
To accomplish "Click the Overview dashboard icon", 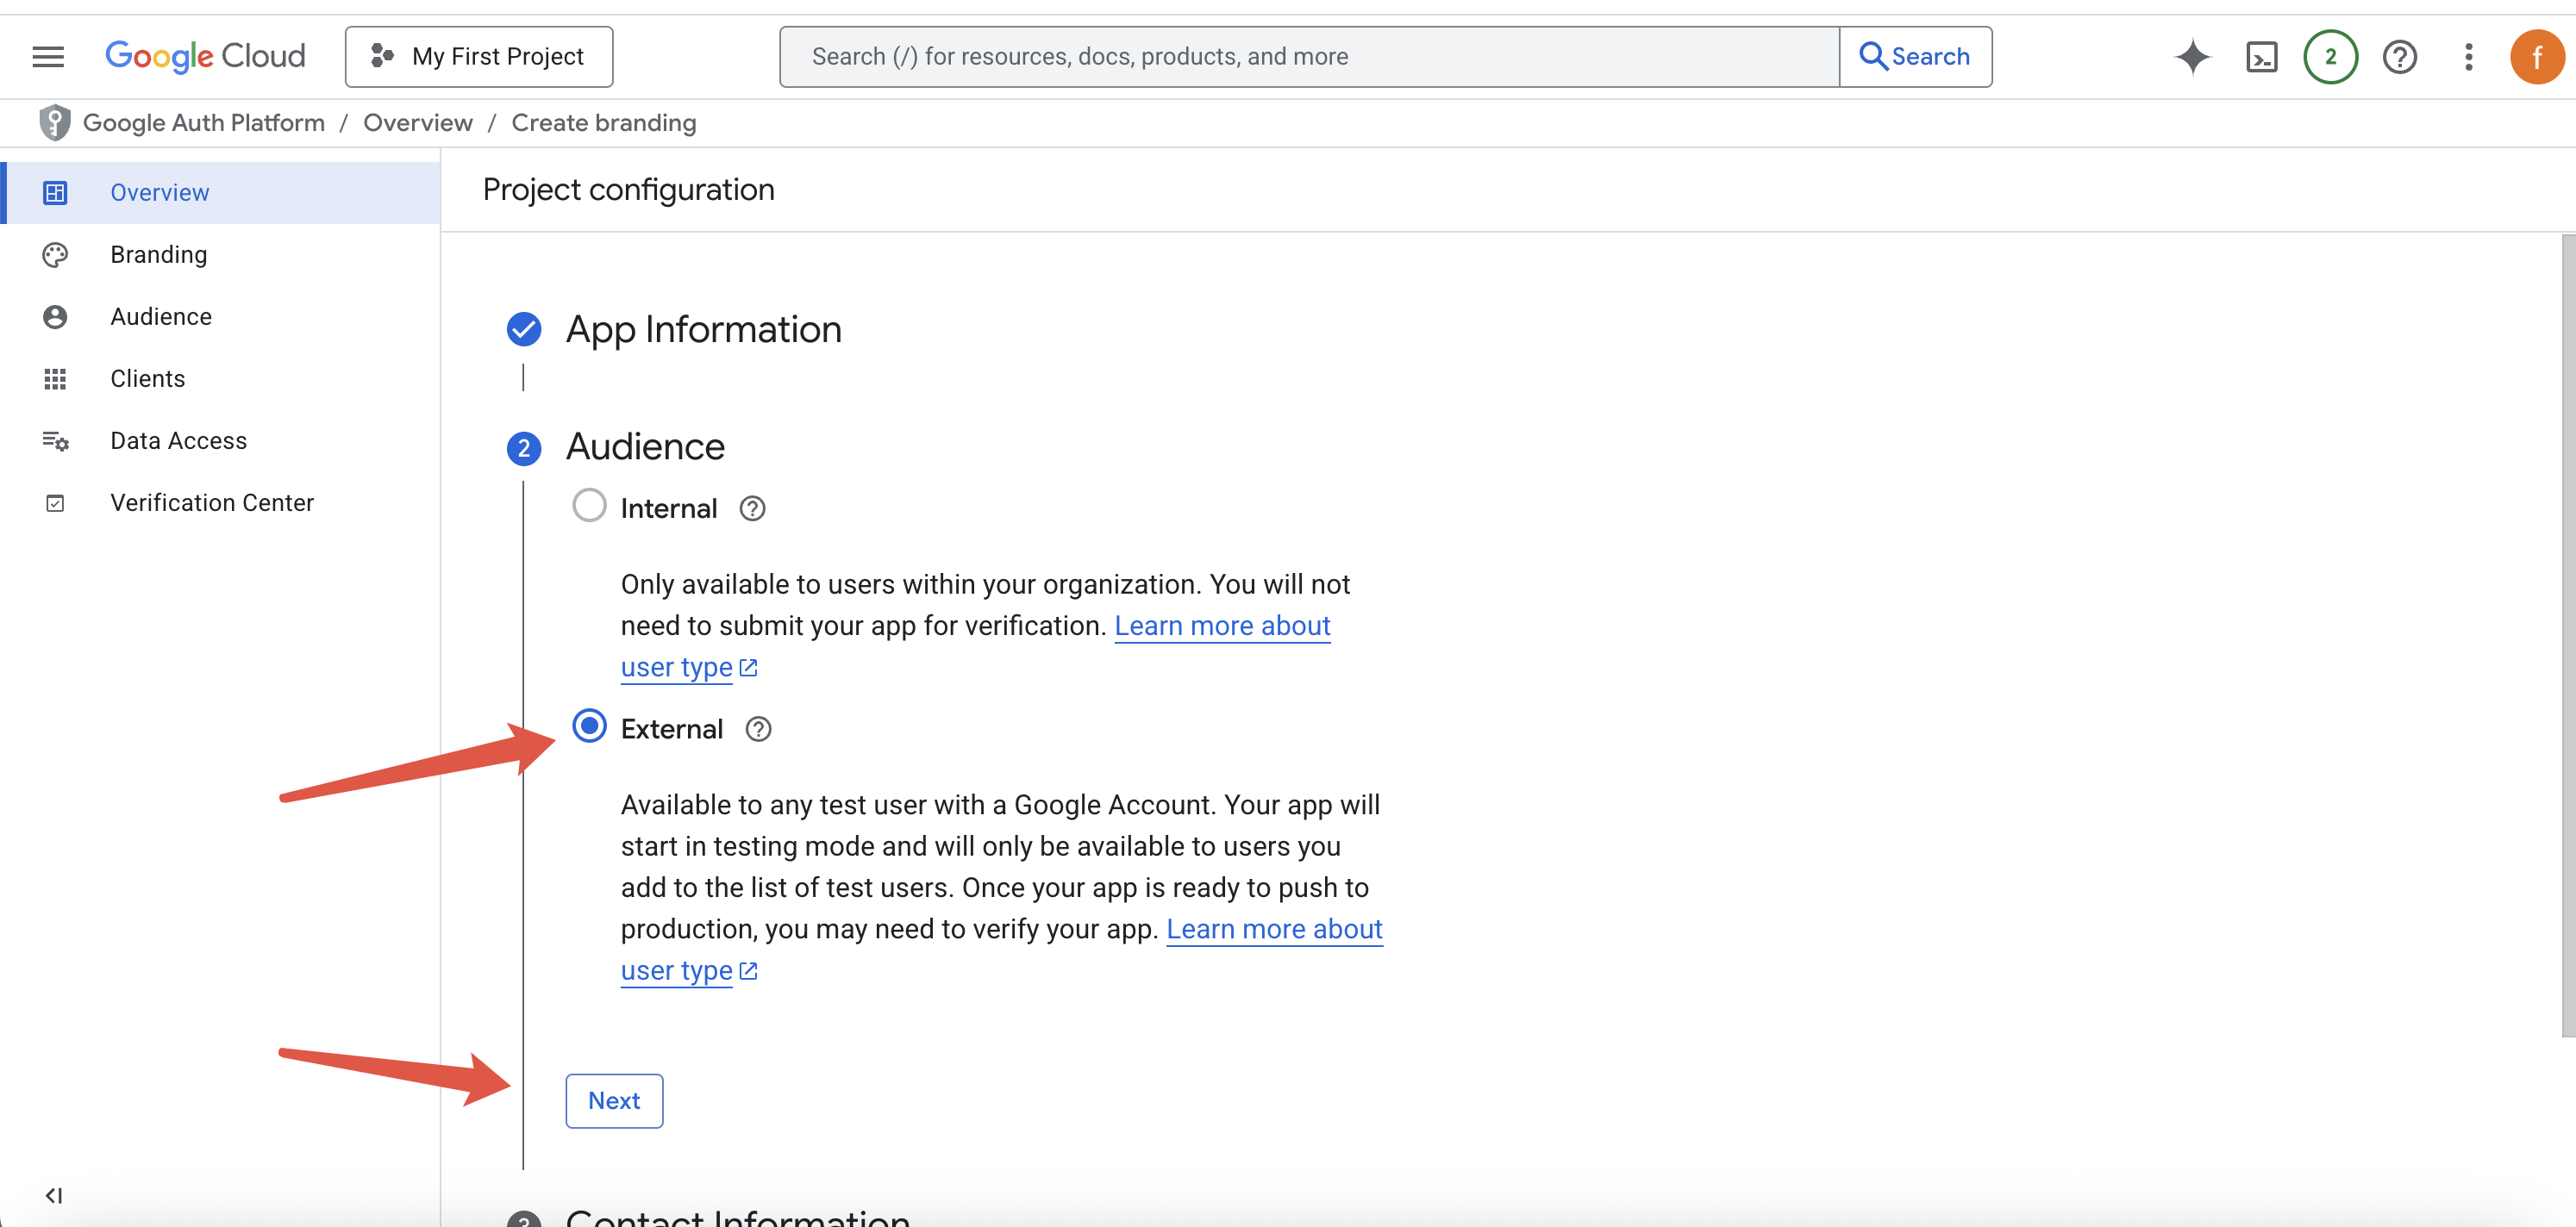I will coord(55,193).
